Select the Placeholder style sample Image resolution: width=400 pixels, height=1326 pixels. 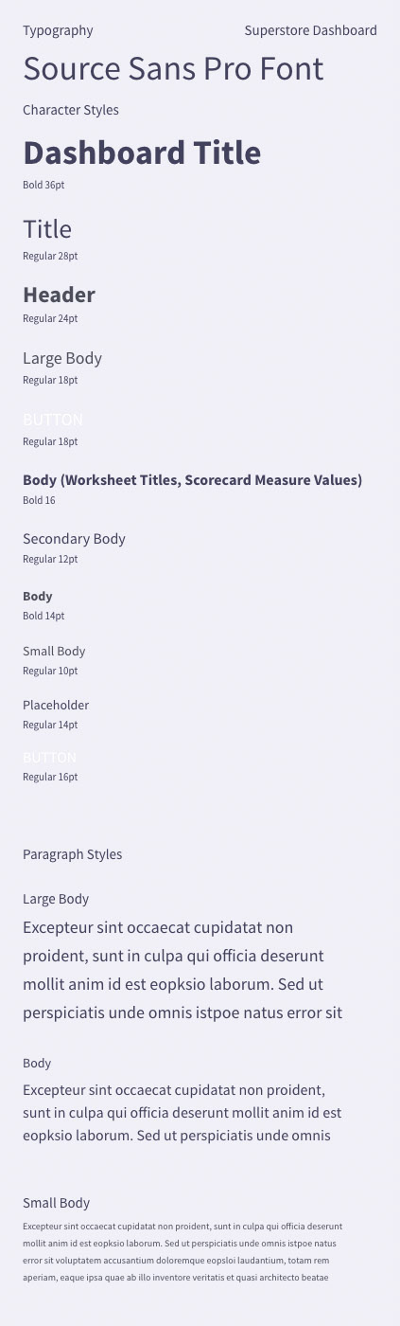point(56,705)
